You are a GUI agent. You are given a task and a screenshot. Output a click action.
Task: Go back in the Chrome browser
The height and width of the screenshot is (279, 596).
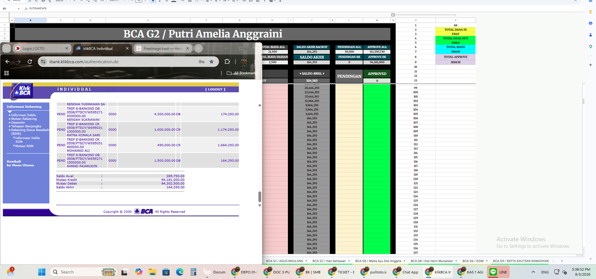pos(7,62)
